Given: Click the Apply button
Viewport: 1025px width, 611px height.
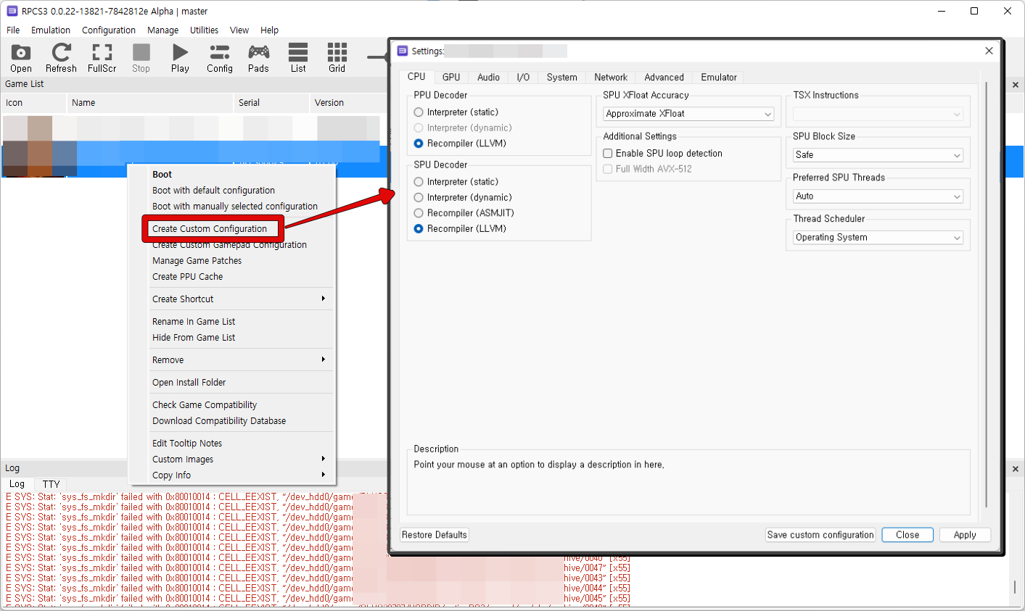Looking at the screenshot, I should [x=965, y=535].
